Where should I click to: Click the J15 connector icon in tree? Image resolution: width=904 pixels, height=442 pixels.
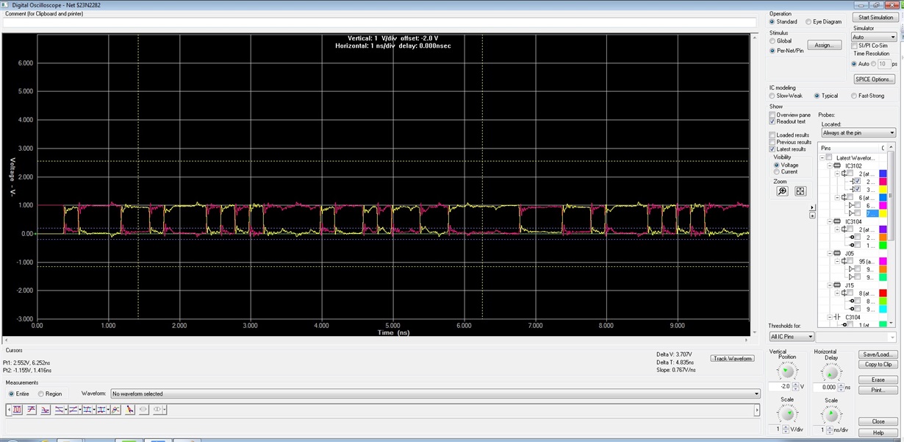[837, 285]
